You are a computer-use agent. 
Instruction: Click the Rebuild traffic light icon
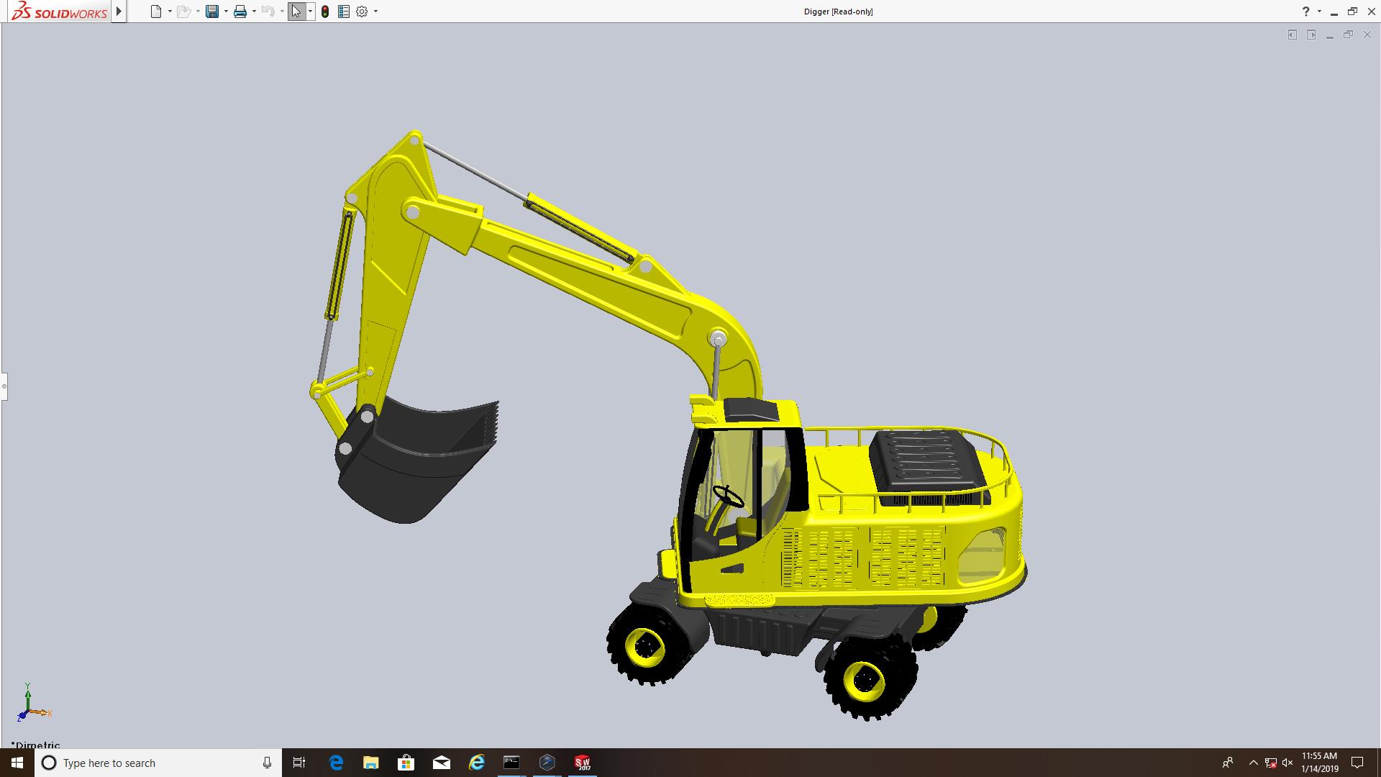325,12
